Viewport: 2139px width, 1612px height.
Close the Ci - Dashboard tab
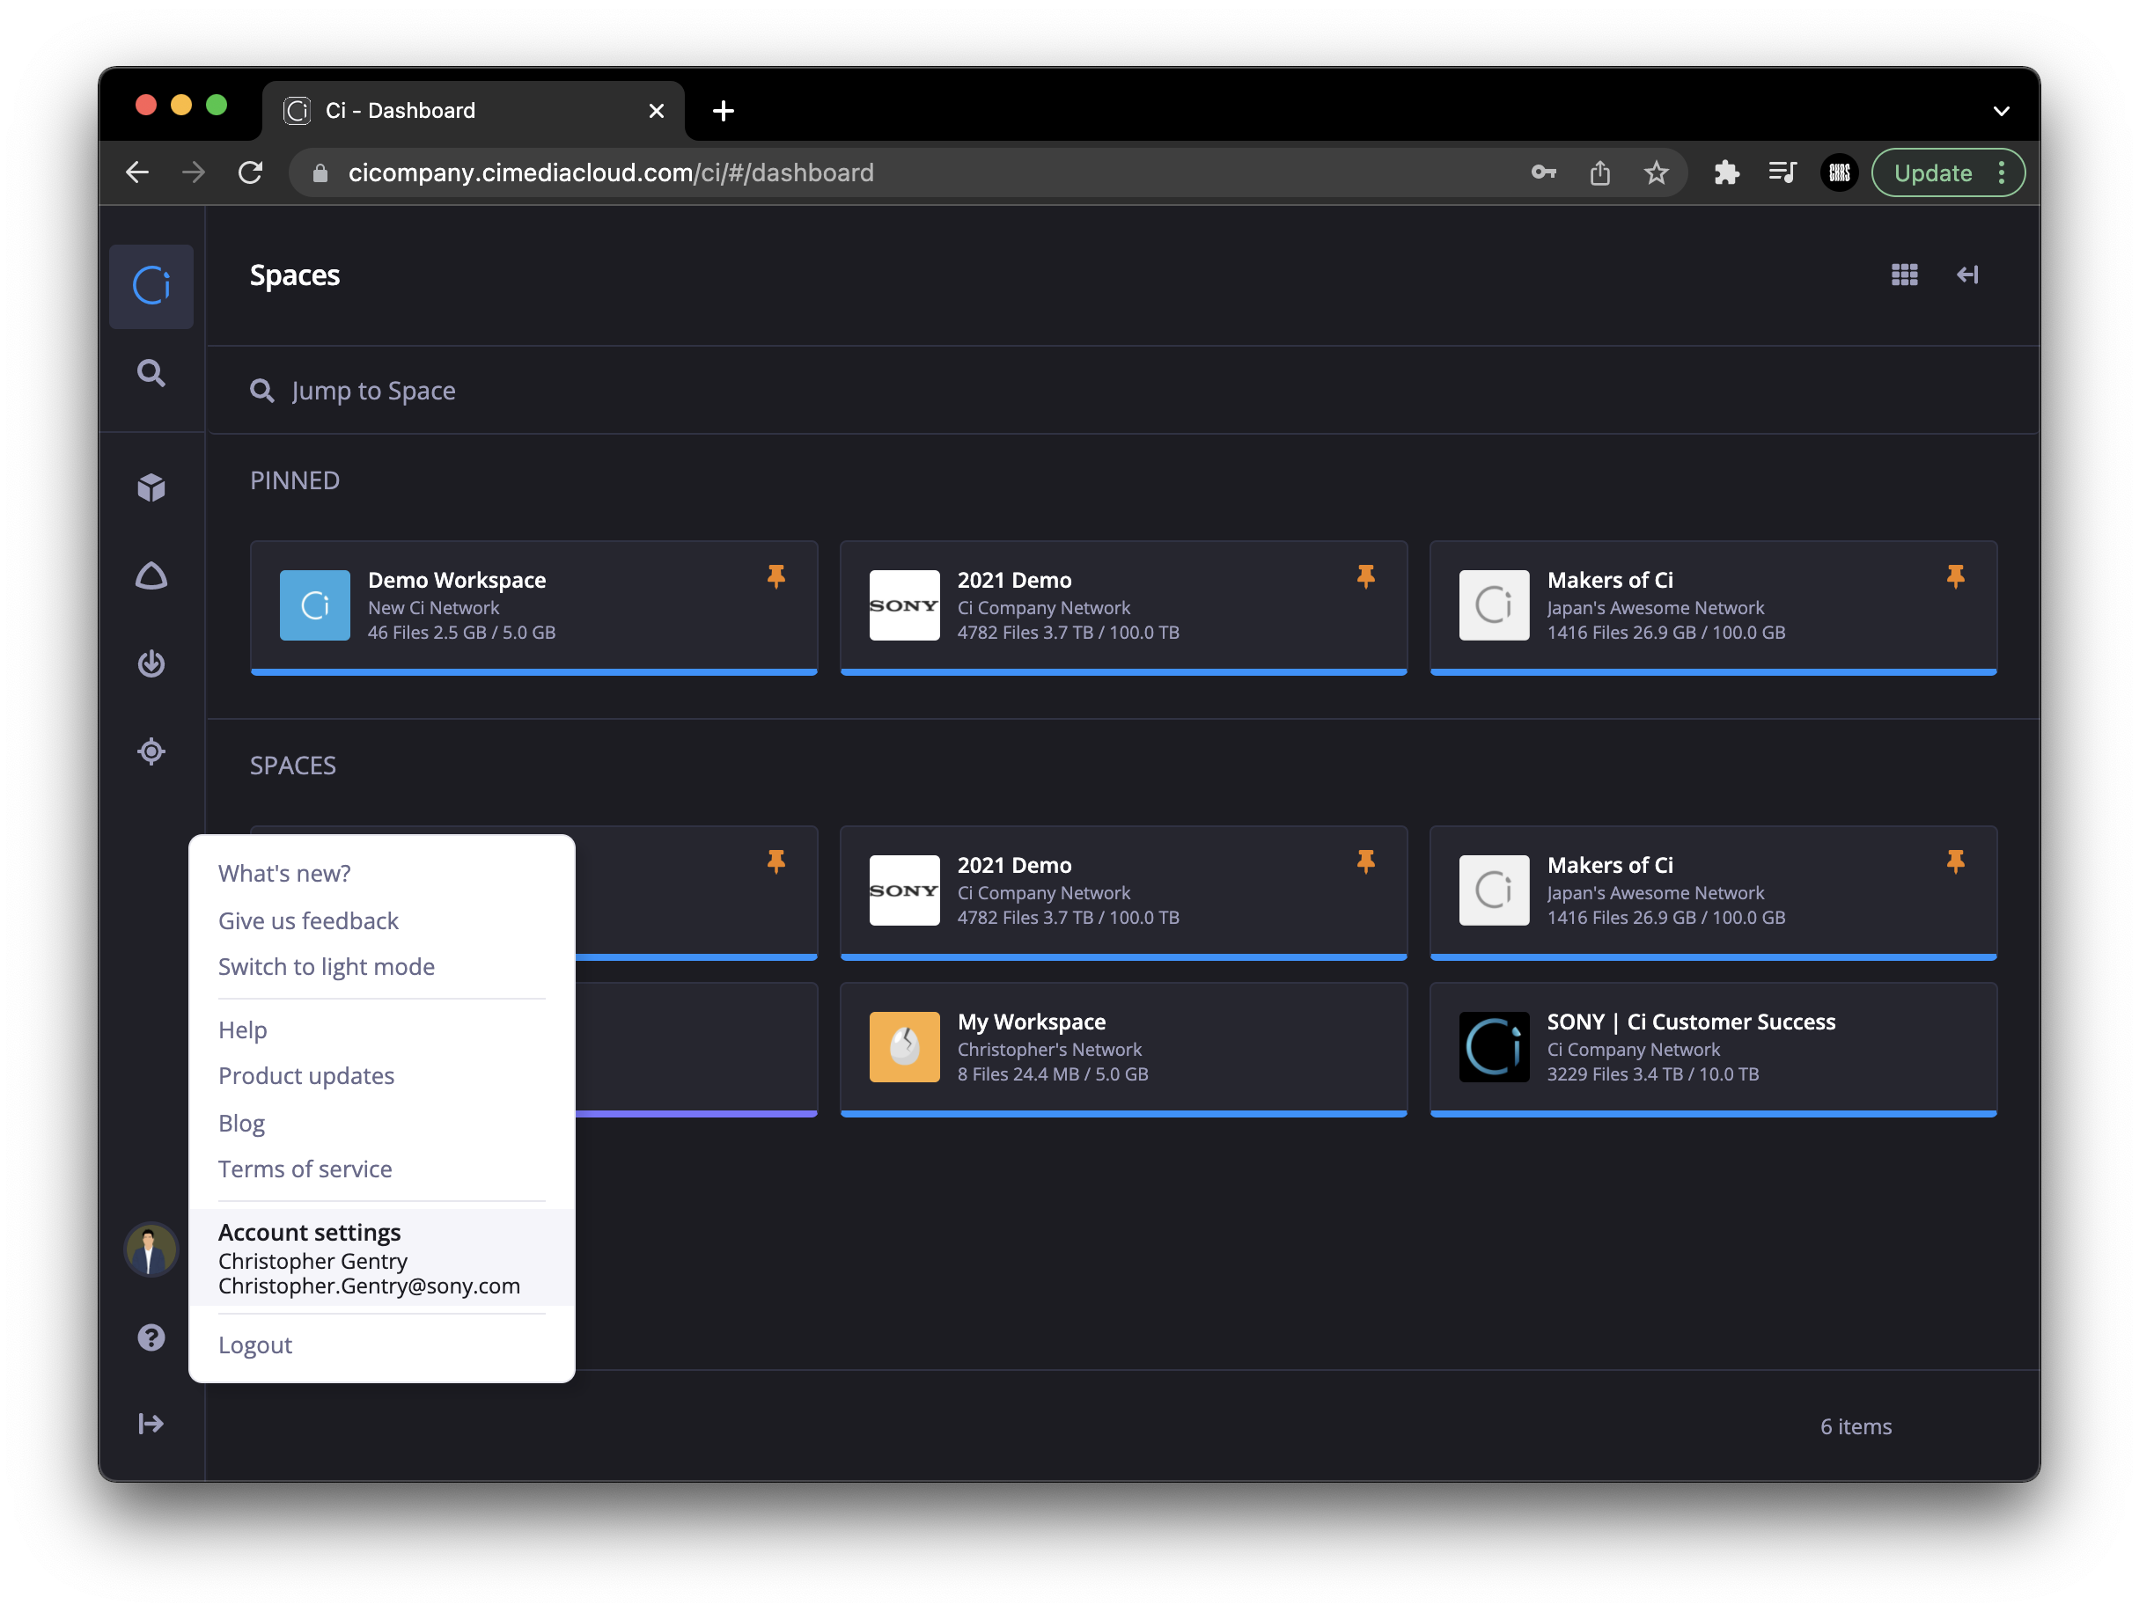click(x=657, y=111)
